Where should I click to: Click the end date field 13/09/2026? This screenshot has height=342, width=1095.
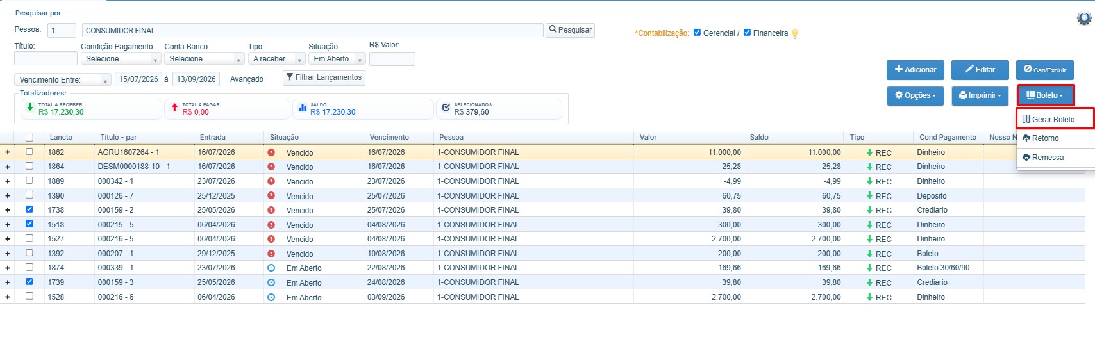[x=196, y=79]
